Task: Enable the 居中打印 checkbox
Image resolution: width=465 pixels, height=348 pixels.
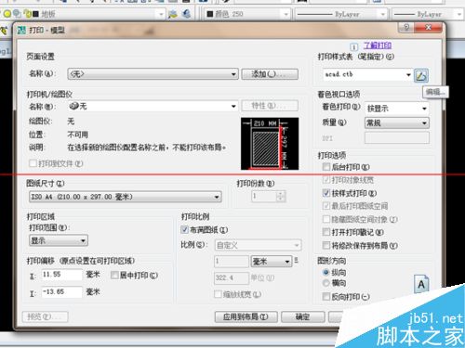Action: tap(114, 275)
